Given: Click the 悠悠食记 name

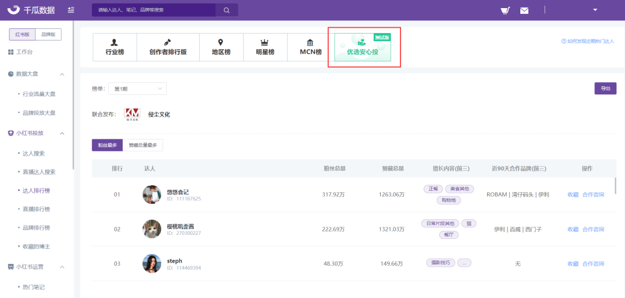Looking at the screenshot, I should tap(178, 192).
